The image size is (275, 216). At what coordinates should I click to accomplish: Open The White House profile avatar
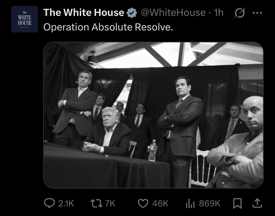pos(25,19)
